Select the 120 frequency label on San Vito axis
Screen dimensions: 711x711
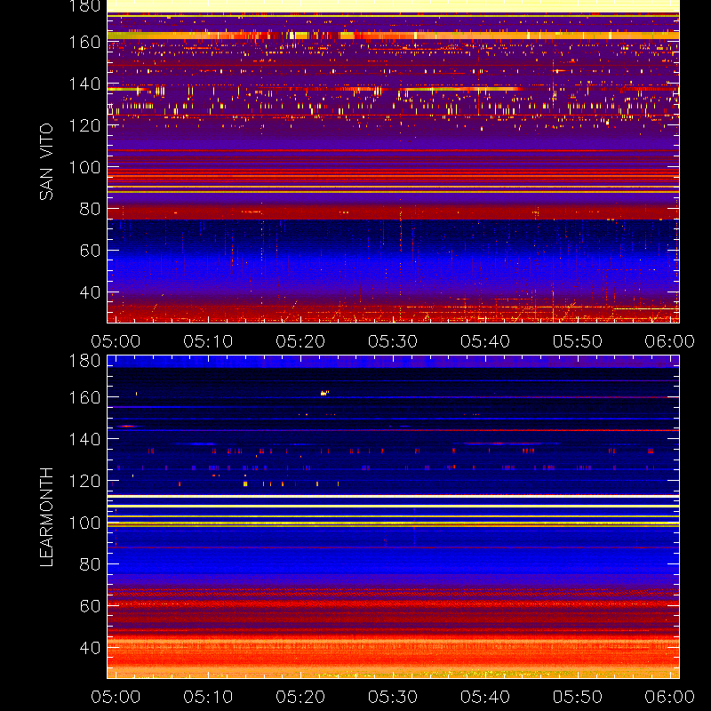click(x=84, y=125)
